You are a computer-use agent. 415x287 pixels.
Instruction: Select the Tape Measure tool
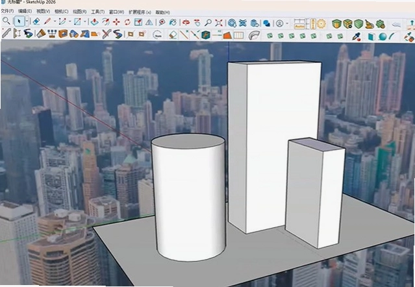click(162, 23)
